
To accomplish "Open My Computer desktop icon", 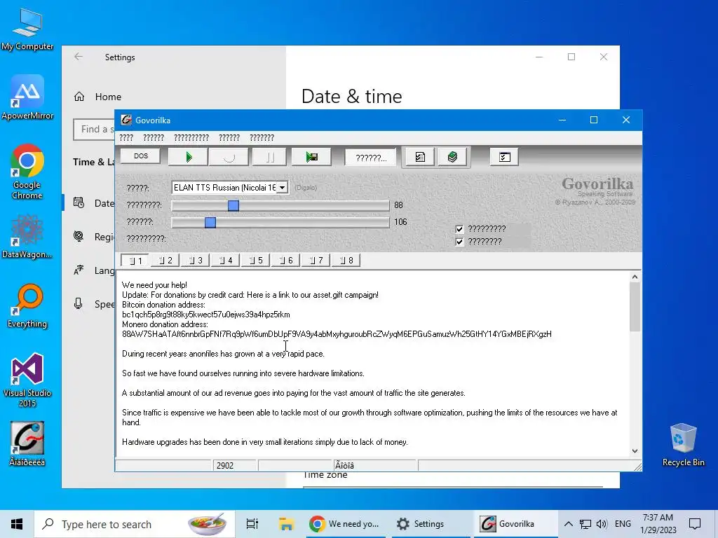I will (x=27, y=29).
